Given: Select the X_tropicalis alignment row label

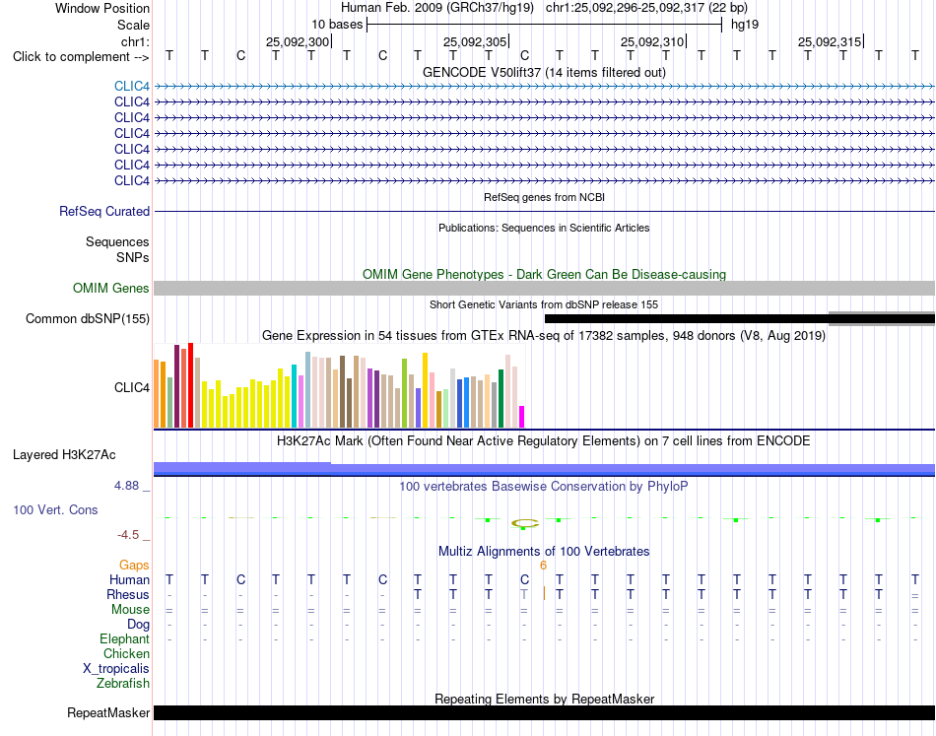Looking at the screenshot, I should 116,669.
